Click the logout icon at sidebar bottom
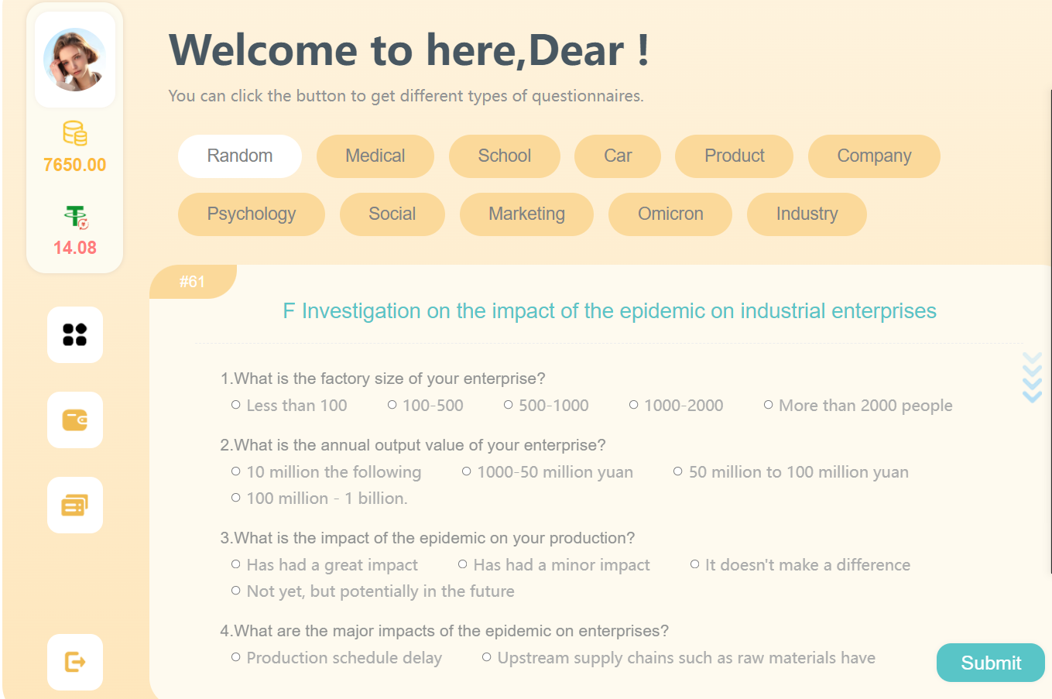Image resolution: width=1052 pixels, height=699 pixels. pyautogui.click(x=75, y=662)
